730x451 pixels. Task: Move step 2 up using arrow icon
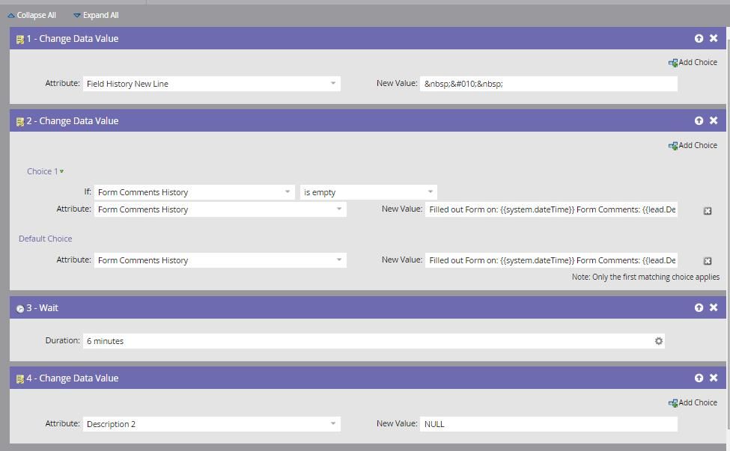699,120
